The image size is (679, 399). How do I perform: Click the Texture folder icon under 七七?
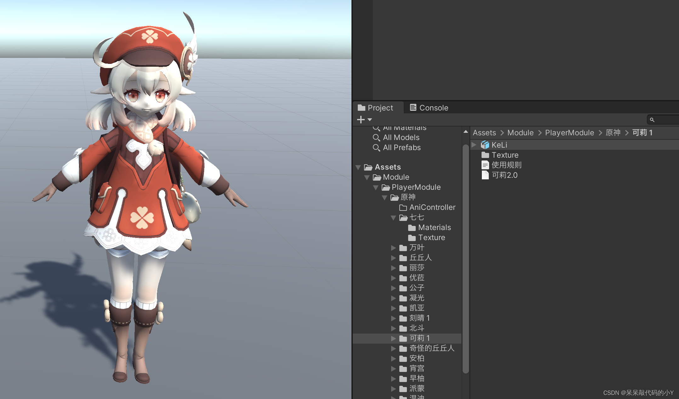412,238
